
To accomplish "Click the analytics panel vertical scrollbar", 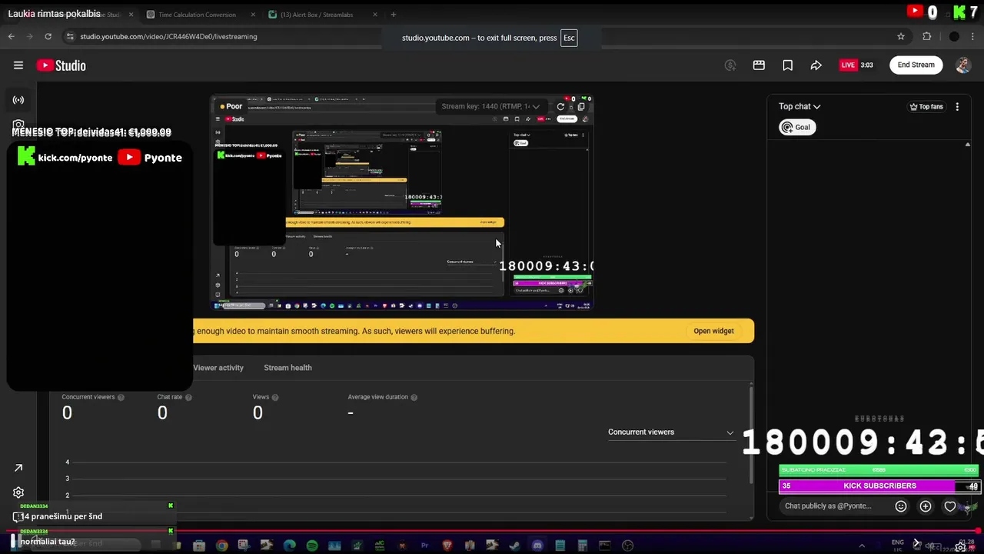I will 751,435.
